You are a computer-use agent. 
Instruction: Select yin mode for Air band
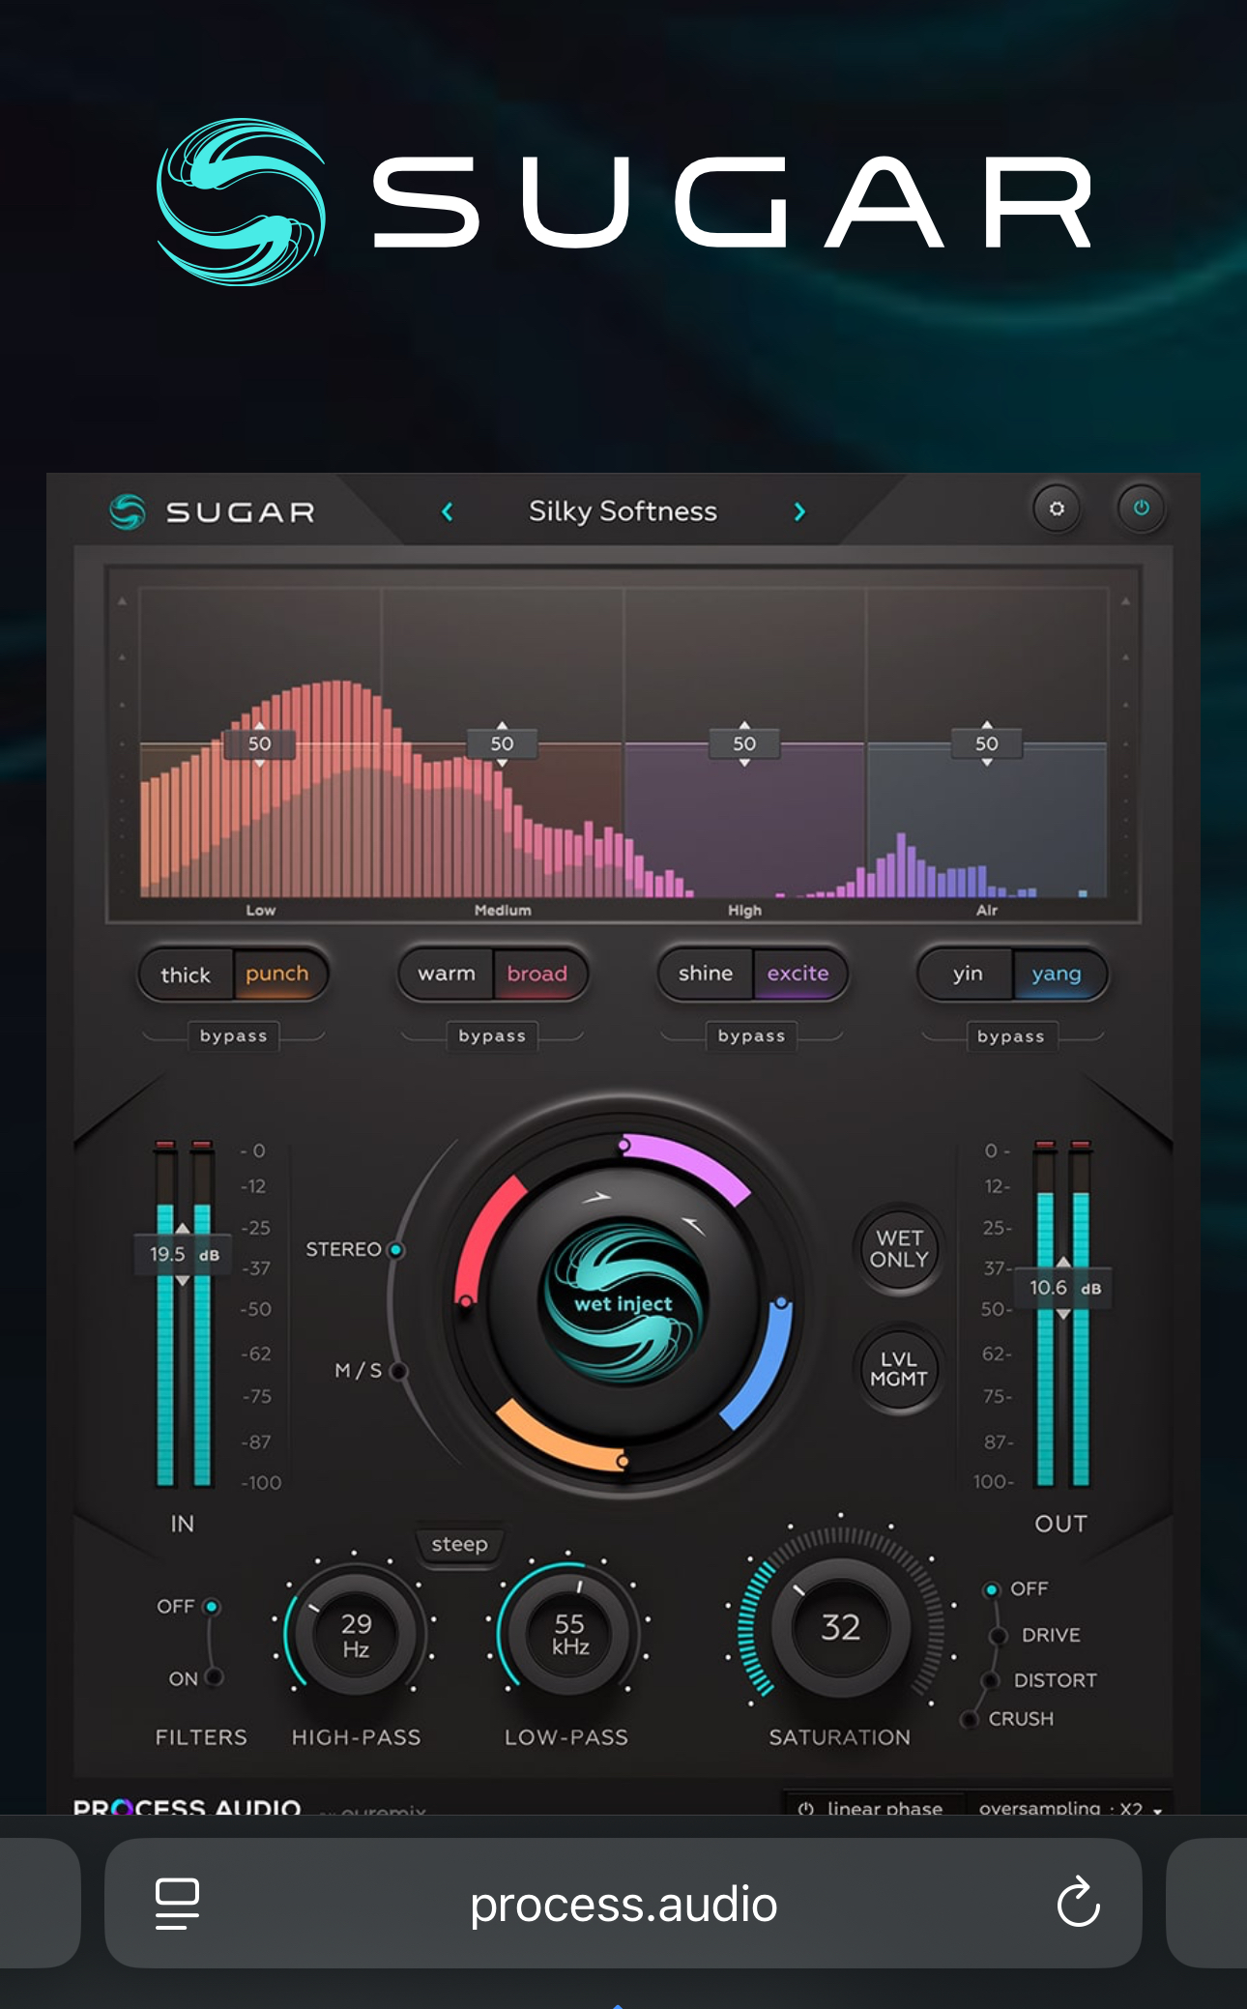(x=968, y=974)
